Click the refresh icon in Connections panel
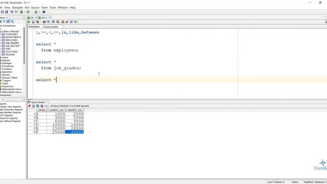This screenshot has width=327, height=184. pos(1,21)
